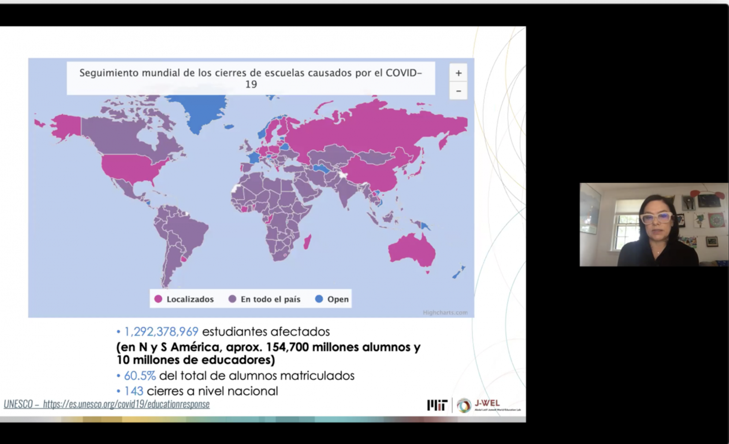Click the MIT logo
729x444 pixels.
[x=437, y=405]
